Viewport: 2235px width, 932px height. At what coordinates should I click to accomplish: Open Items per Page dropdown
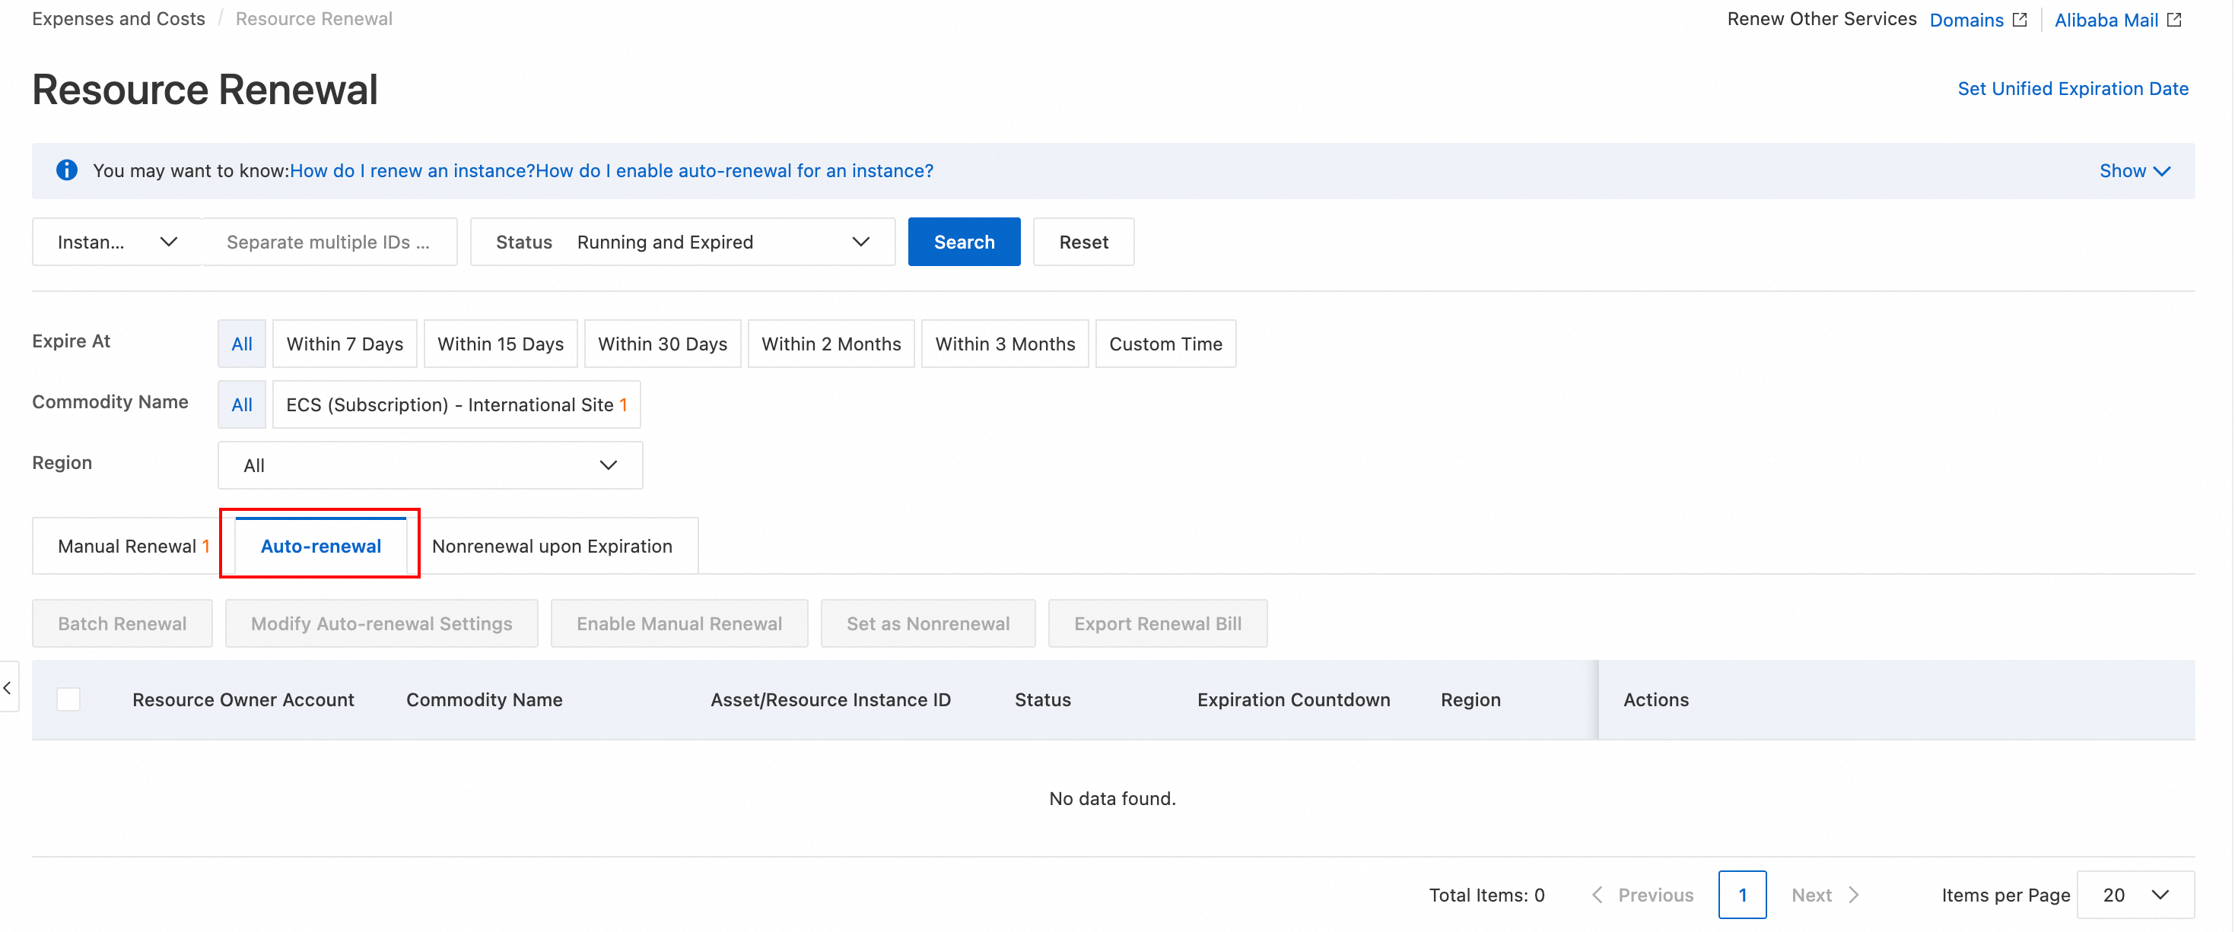pyautogui.click(x=2135, y=895)
